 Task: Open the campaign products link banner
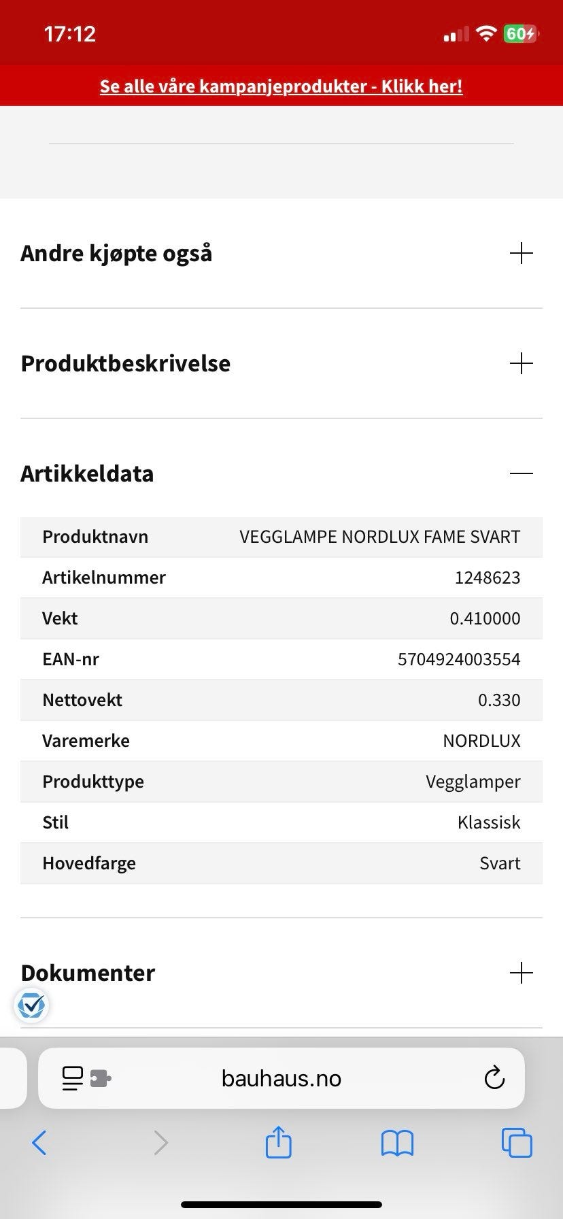click(x=281, y=86)
